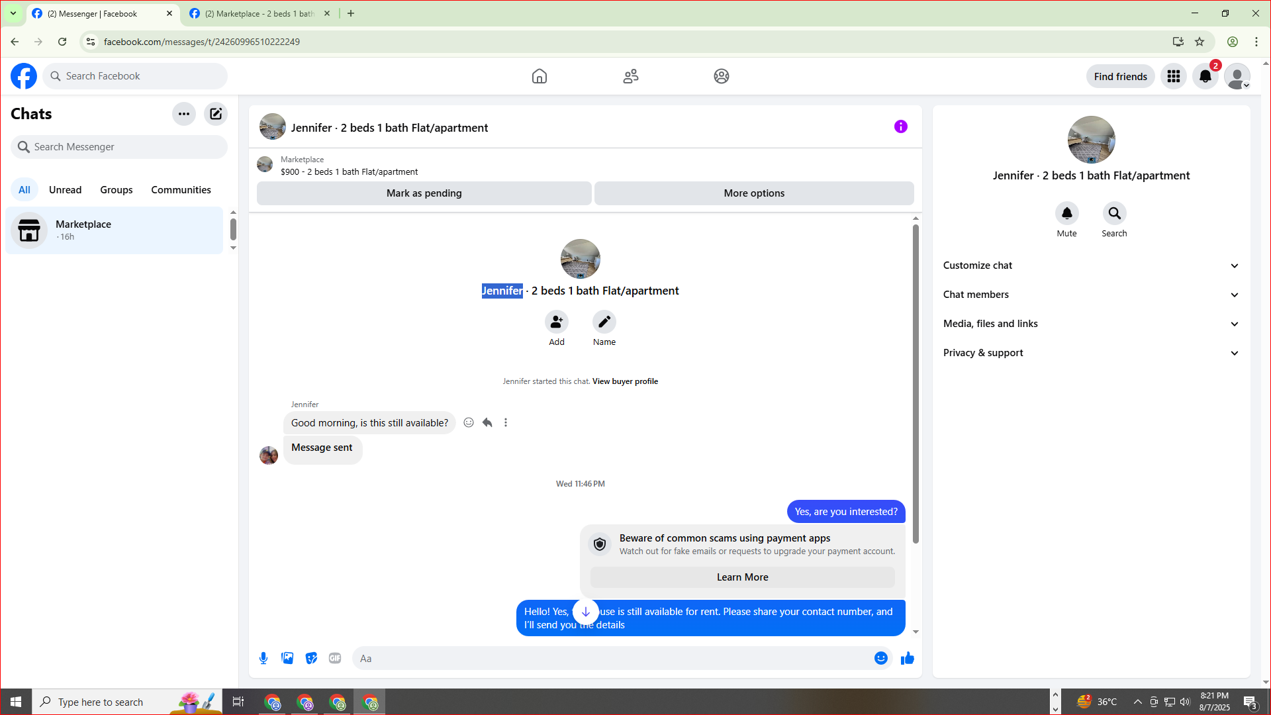Click Find friends button
The image size is (1271, 715).
(1121, 77)
